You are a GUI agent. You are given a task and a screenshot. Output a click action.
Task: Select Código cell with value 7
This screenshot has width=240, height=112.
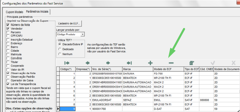(67, 100)
